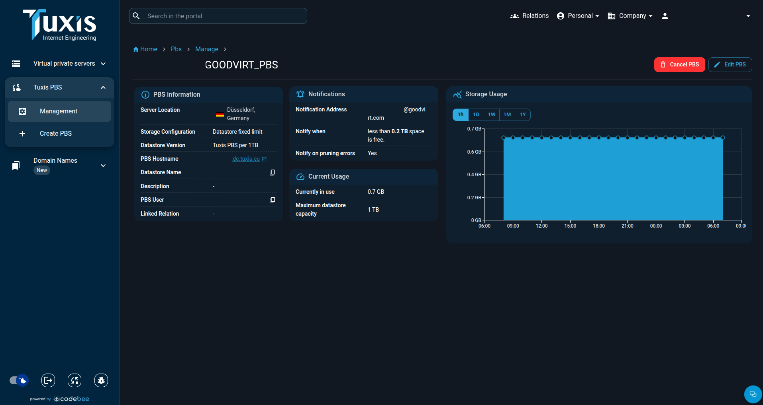
Task: Click the Notifications bell icon
Action: (x=300, y=94)
